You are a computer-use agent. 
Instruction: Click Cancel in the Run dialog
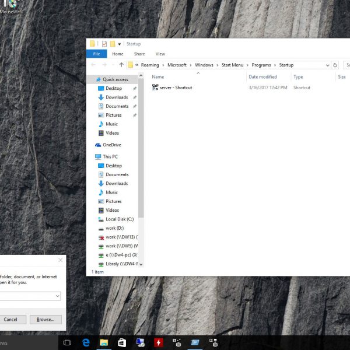point(10,320)
